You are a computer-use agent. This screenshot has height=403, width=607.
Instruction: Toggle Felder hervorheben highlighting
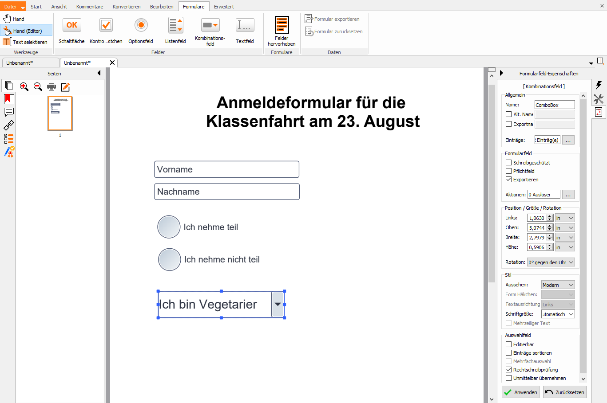tap(282, 31)
